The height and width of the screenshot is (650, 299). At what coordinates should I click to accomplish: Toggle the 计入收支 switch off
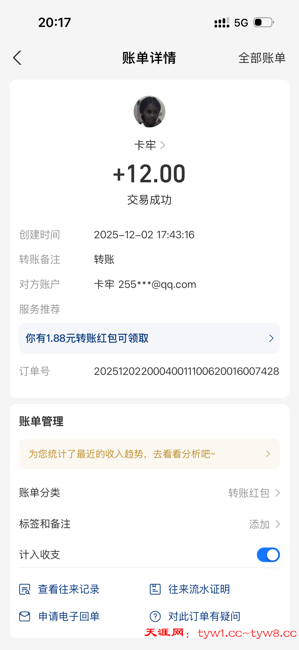click(x=268, y=555)
